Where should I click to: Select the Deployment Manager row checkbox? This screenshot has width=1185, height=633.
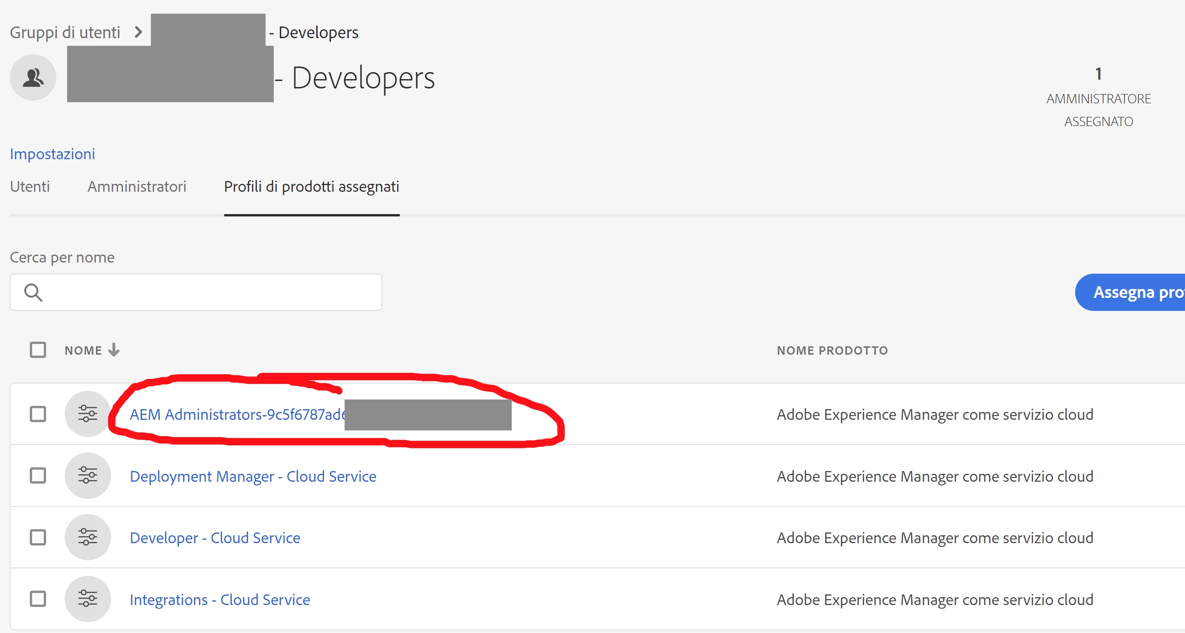38,476
